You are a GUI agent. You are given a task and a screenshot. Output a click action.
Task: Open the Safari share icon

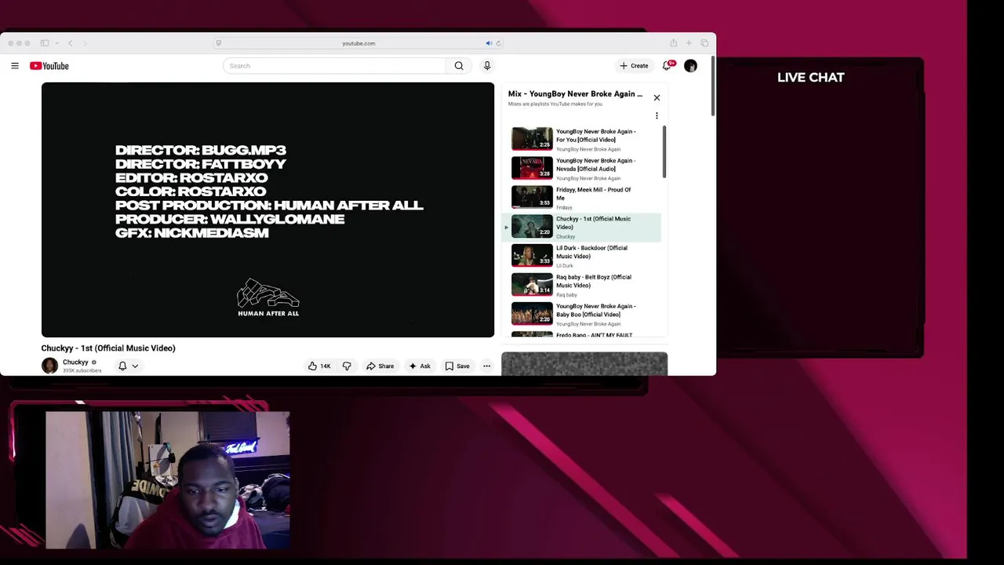pos(673,43)
